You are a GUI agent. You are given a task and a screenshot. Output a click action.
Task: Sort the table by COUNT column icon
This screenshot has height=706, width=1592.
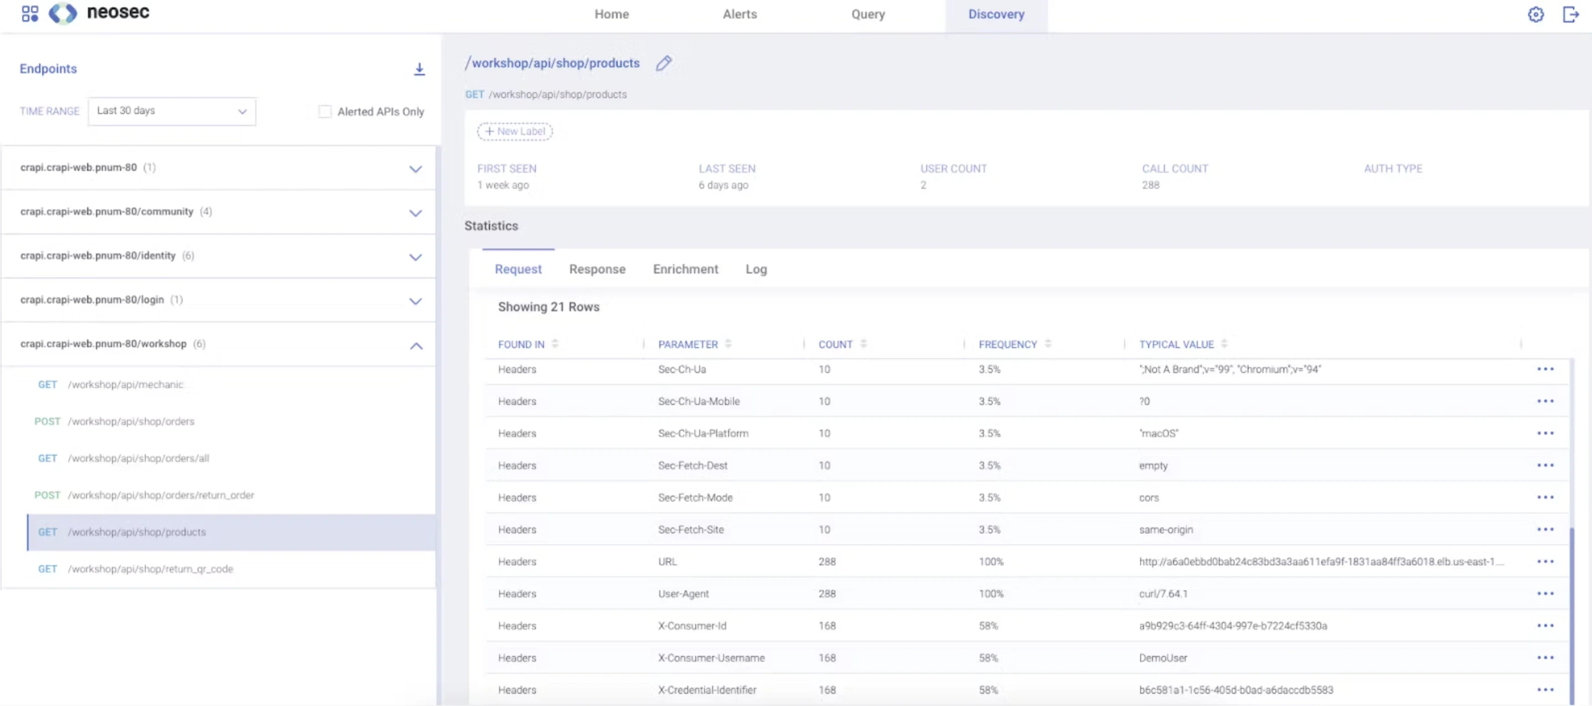[863, 344]
